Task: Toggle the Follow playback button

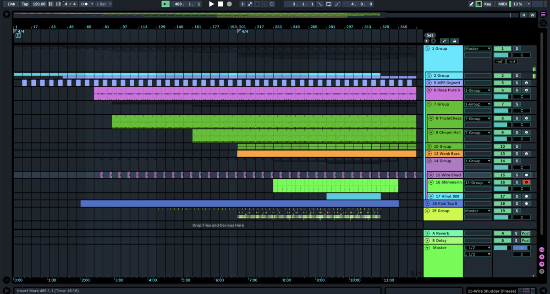Action: [165, 4]
